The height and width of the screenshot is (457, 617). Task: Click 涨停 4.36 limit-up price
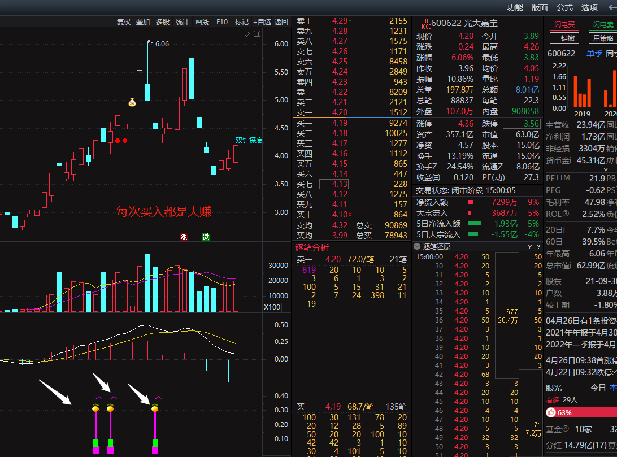coord(466,124)
